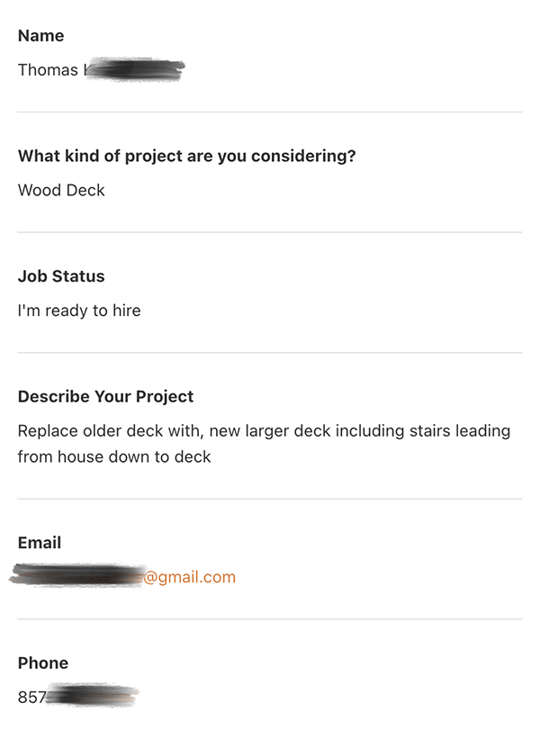540x730 pixels.
Task: Click the divider line below "Wood Deck"
Action: (x=269, y=232)
